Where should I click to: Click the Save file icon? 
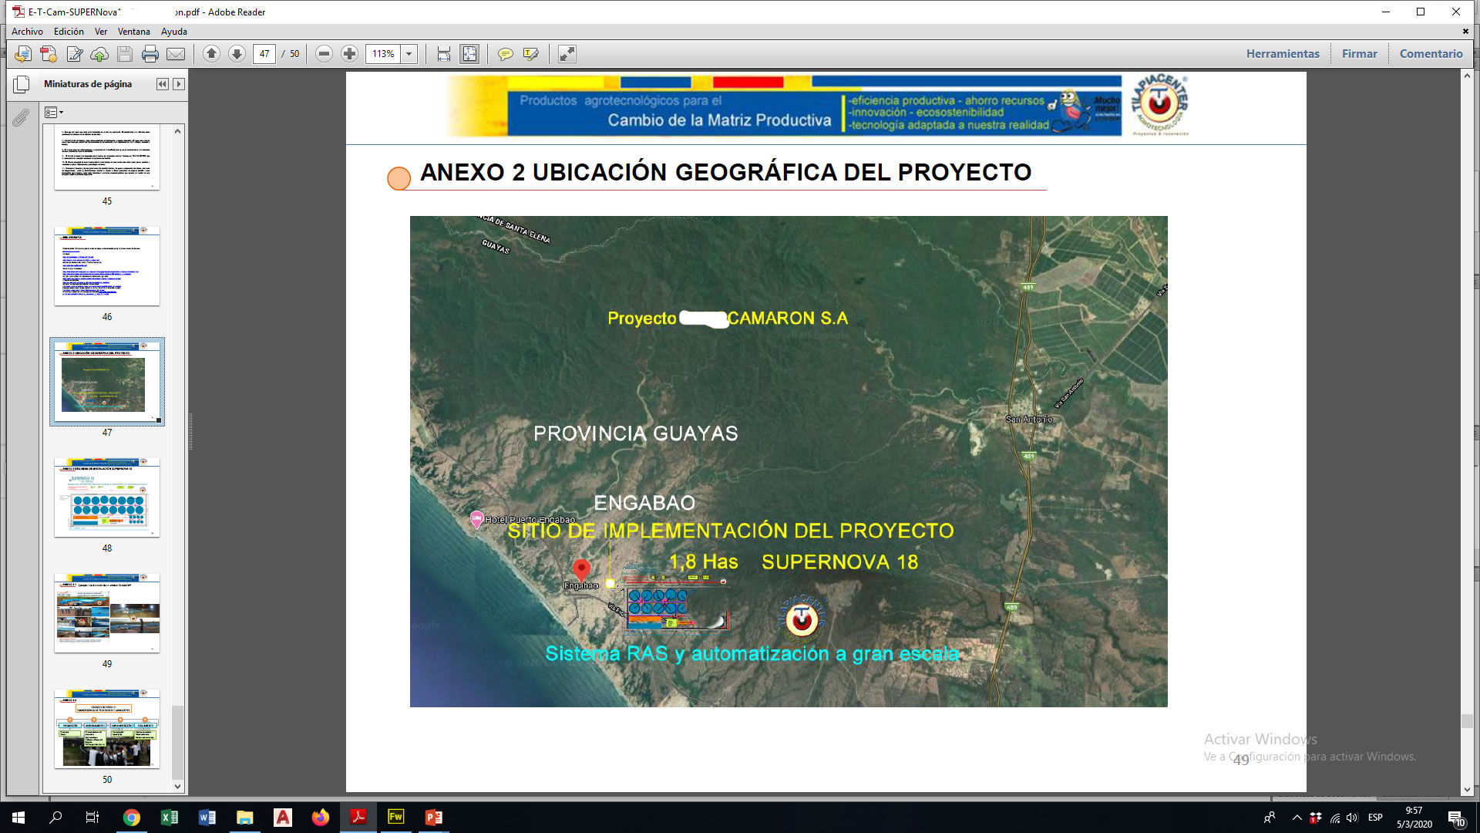point(125,54)
